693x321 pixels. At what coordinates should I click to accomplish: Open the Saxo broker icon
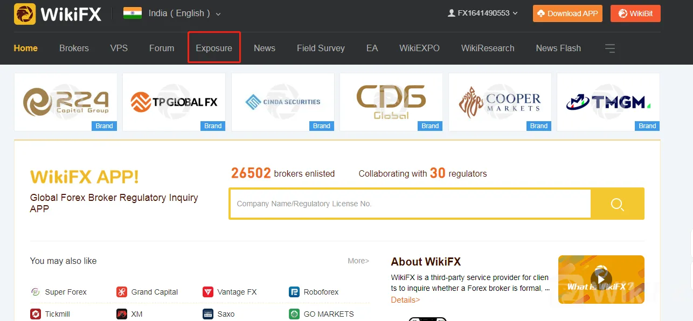pos(208,313)
